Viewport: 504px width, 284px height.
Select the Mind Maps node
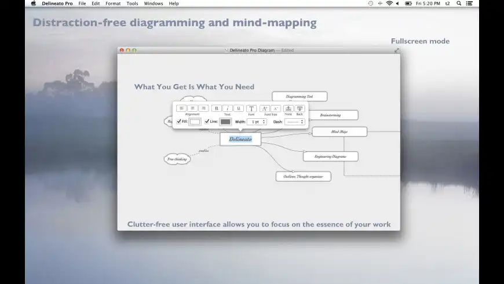click(339, 132)
